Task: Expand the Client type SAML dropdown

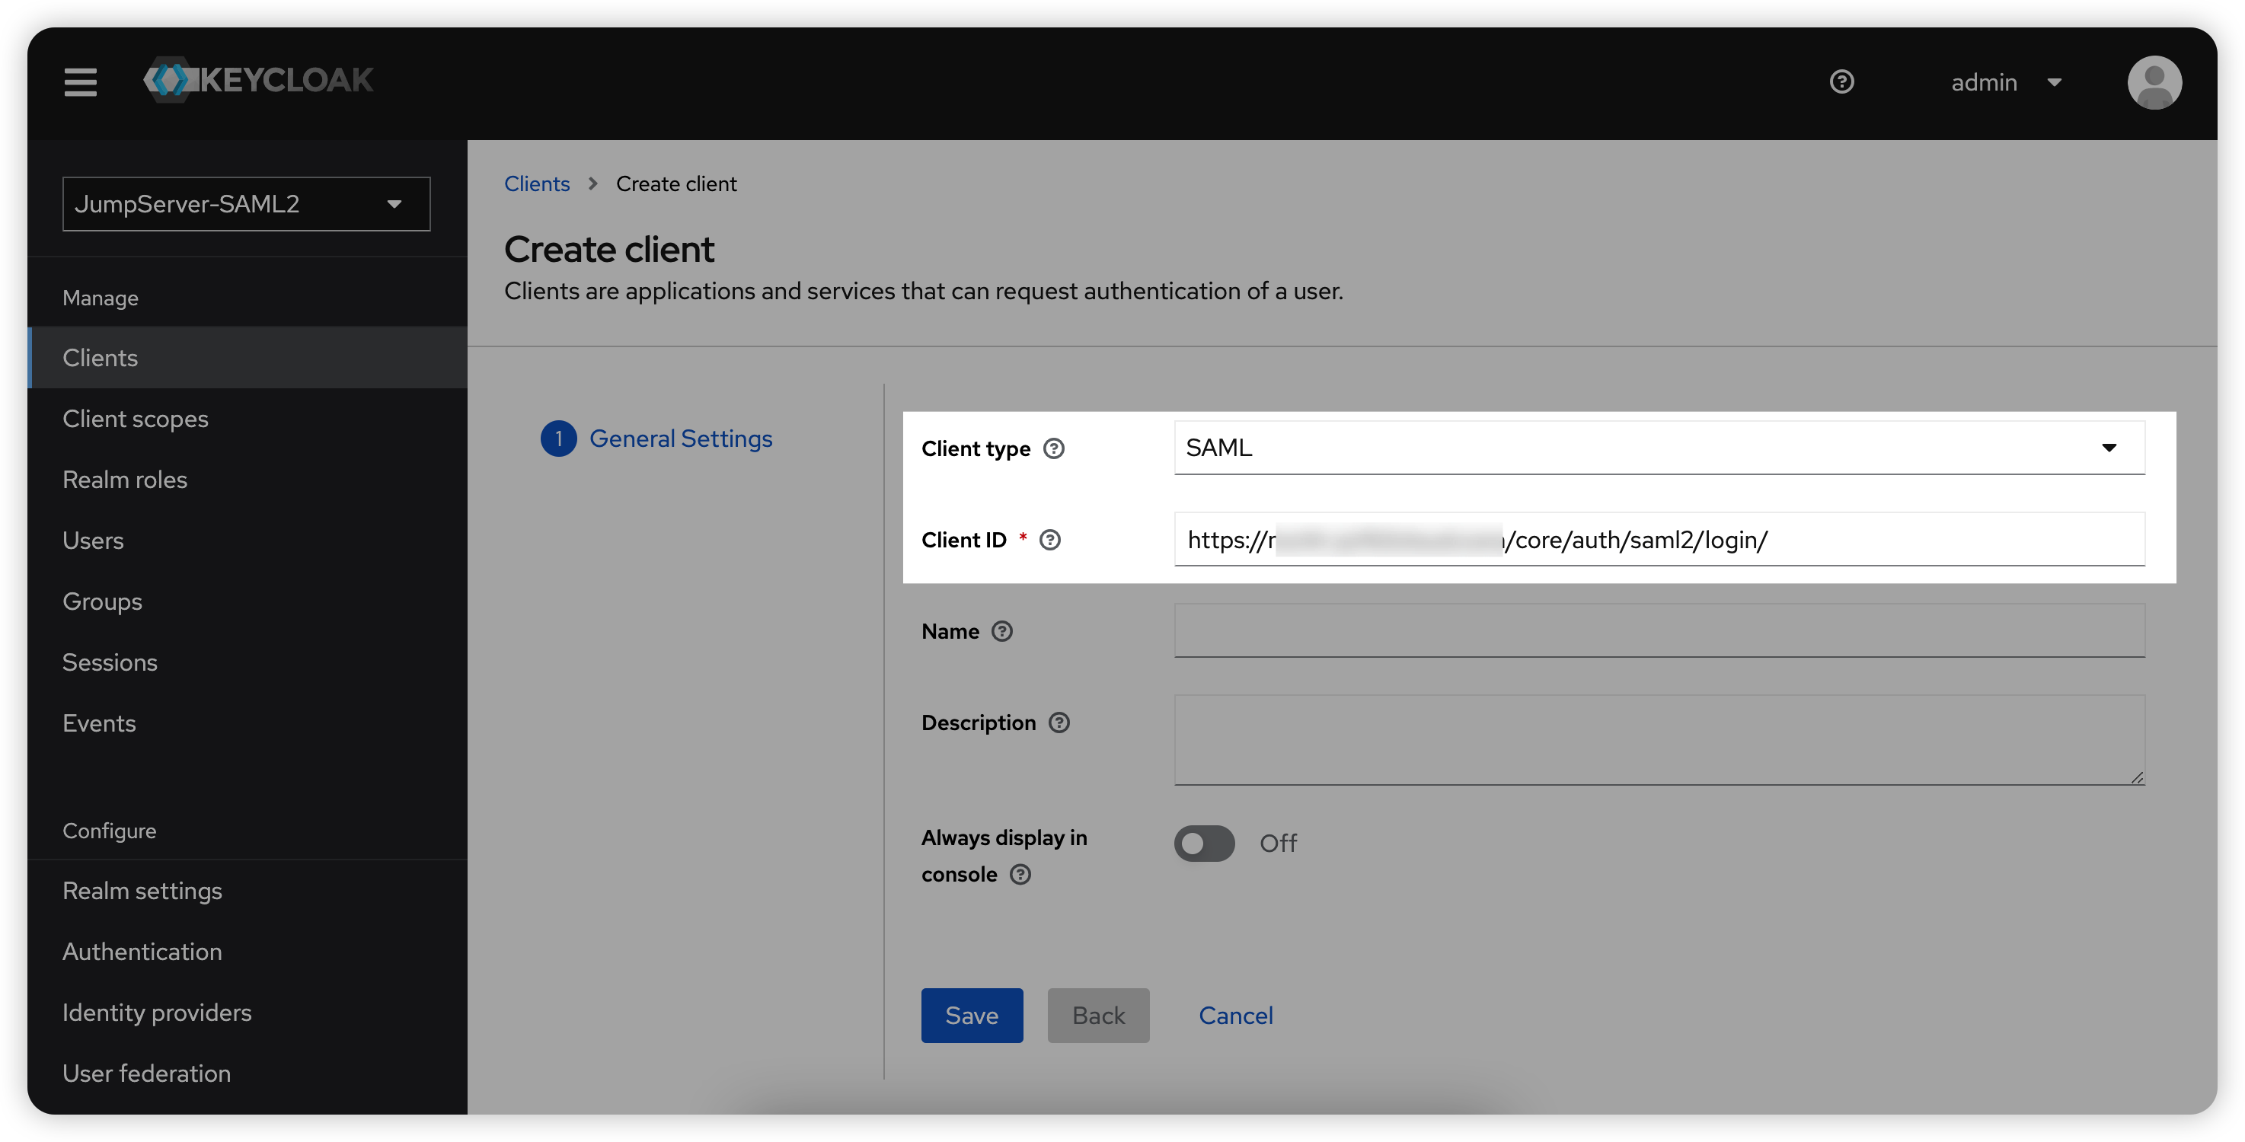Action: pyautogui.click(x=1659, y=448)
